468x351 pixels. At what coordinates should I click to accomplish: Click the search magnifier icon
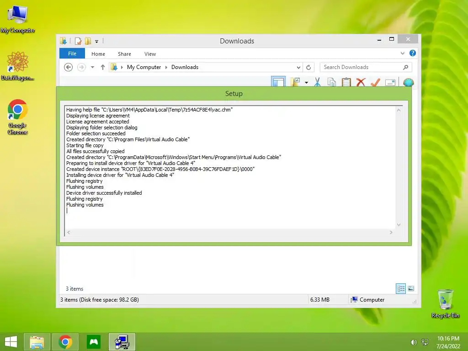coord(405,67)
